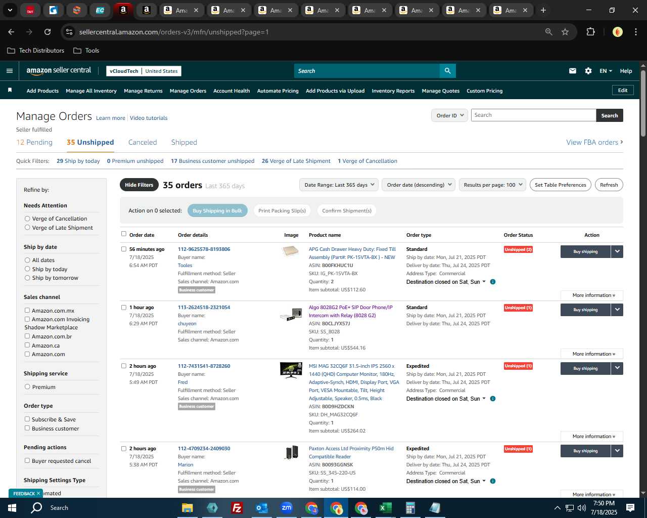Tick the checkbox for order 112-9625578-8193806
This screenshot has height=518, width=647.
124,249
